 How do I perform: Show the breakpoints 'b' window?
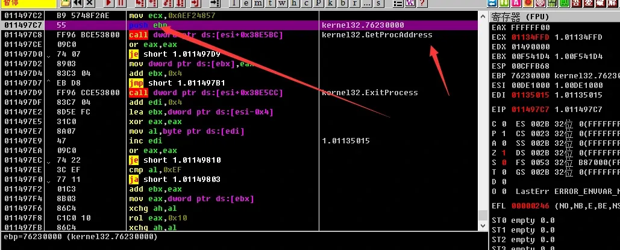click(x=343, y=3)
